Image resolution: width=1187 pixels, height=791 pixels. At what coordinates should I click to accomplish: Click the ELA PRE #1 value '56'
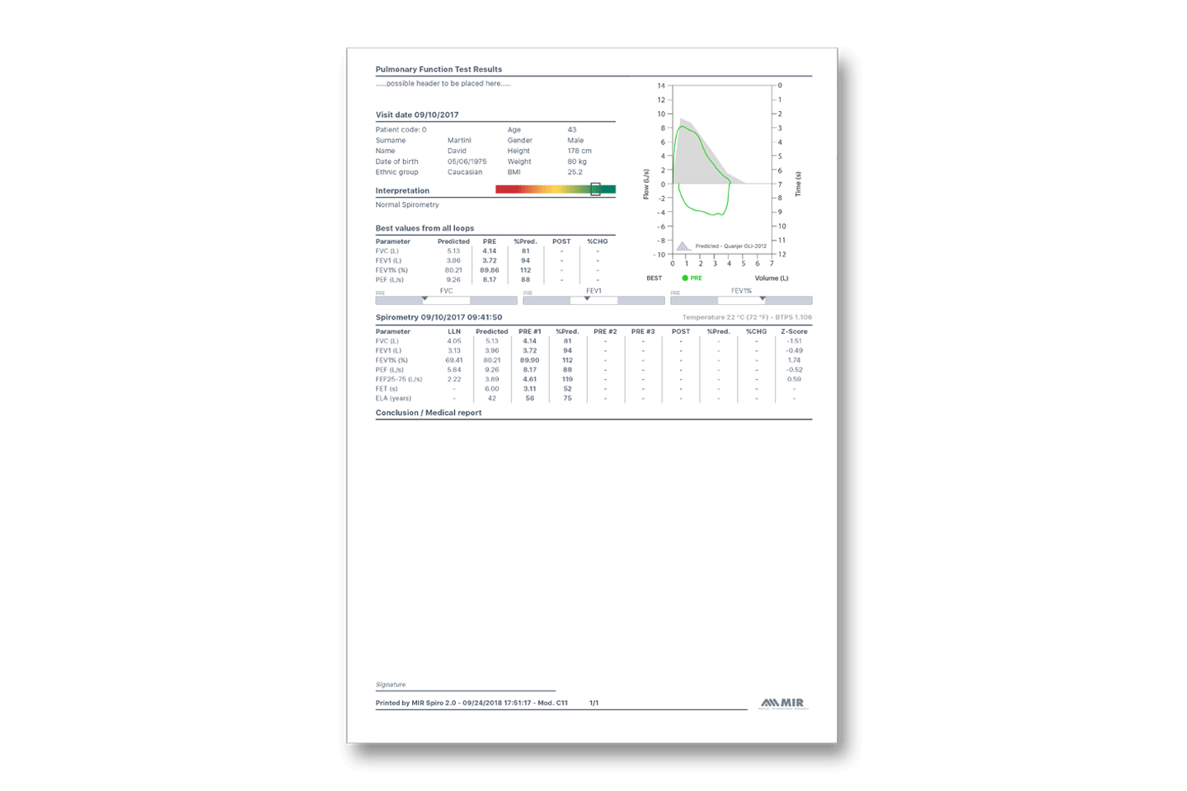tap(530, 399)
